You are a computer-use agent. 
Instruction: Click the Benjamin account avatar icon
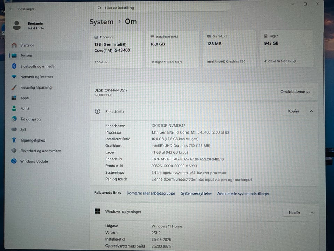point(17,25)
